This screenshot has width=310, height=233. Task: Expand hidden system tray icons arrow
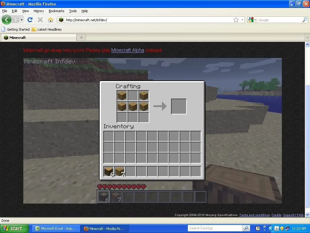(x=271, y=228)
